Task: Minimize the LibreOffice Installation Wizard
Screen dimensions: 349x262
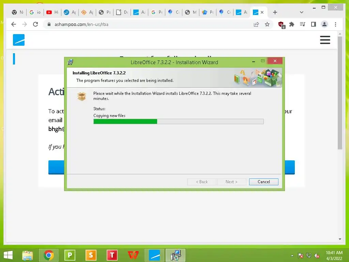Action: click(253, 61)
